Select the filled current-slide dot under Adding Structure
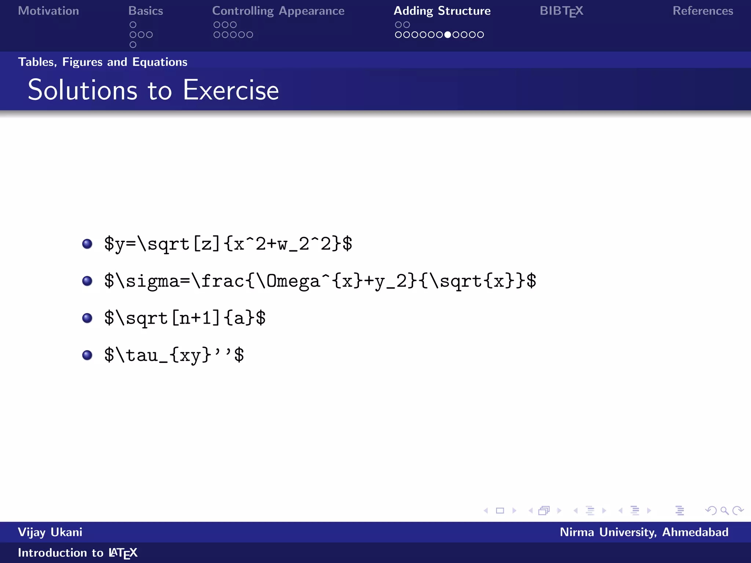Image resolution: width=751 pixels, height=563 pixels. point(447,35)
